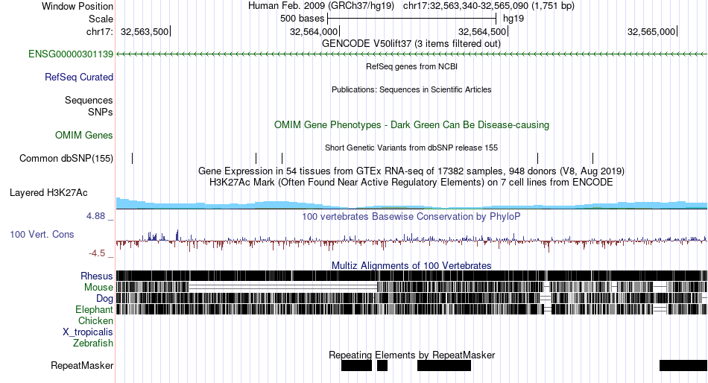Click the 32,563,500 ruler position

pyautogui.click(x=145, y=31)
